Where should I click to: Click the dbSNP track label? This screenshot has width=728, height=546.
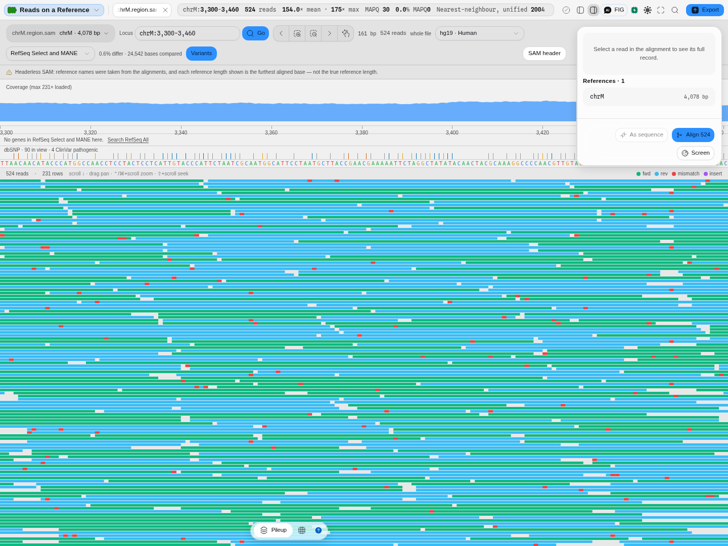[x=51, y=150]
